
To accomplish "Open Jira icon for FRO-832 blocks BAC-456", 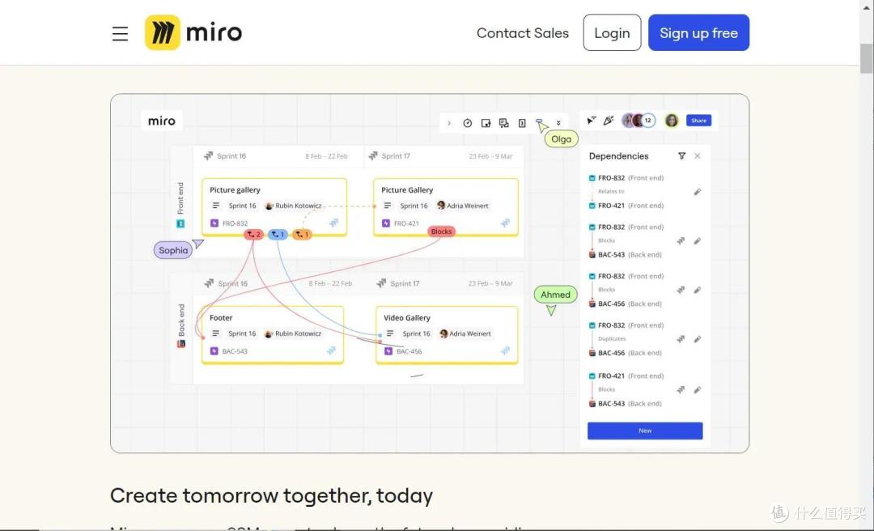I will 681,290.
